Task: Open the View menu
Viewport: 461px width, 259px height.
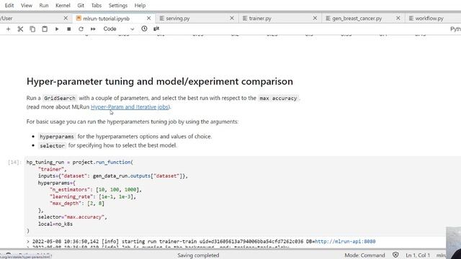Action: tap(27, 5)
